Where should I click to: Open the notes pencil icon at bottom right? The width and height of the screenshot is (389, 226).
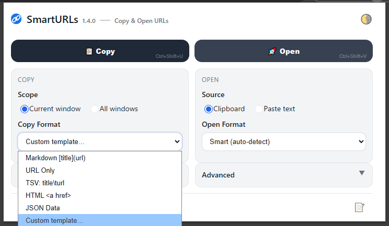(x=360, y=207)
